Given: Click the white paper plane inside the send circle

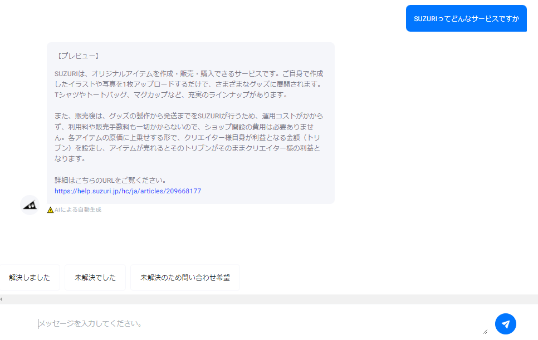Looking at the screenshot, I should [506, 324].
